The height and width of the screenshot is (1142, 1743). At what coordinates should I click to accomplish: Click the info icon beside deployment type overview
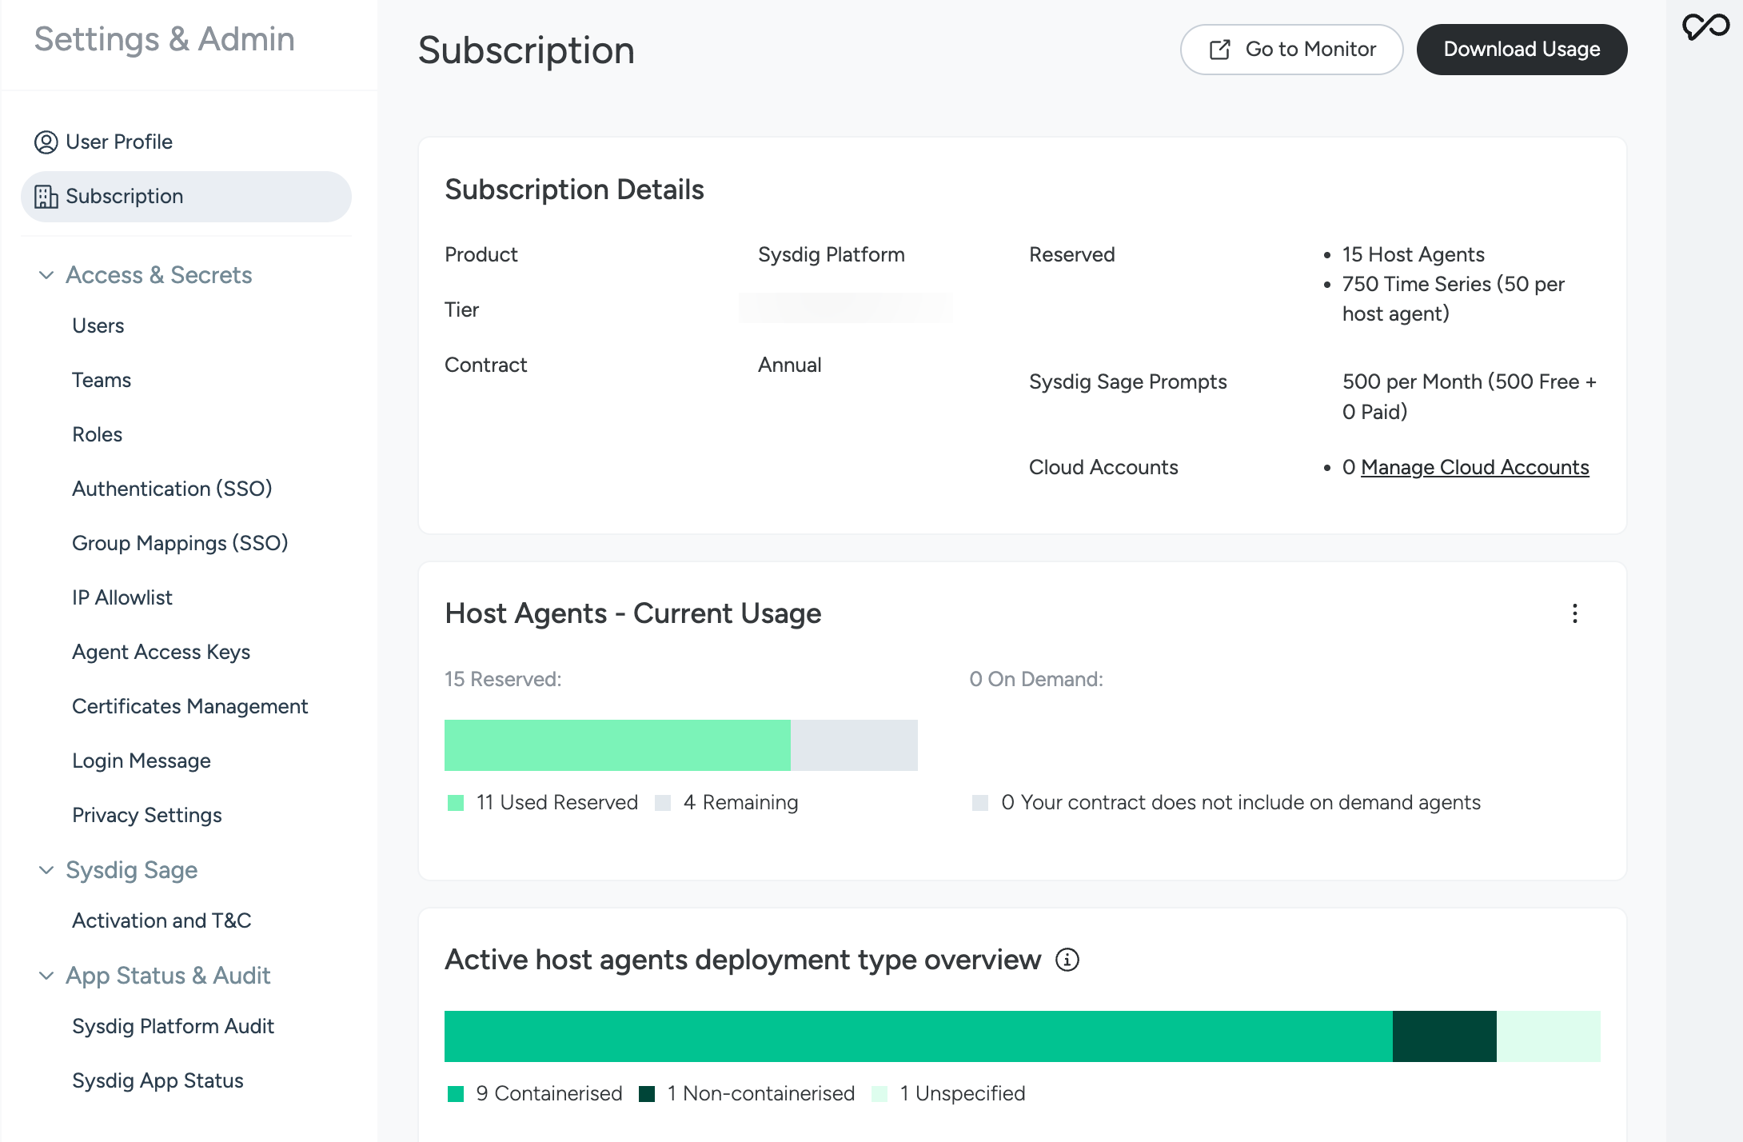(x=1067, y=960)
